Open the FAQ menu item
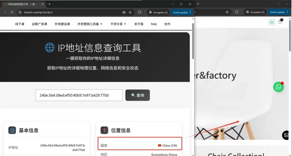292x156 pixels. pos(154,24)
